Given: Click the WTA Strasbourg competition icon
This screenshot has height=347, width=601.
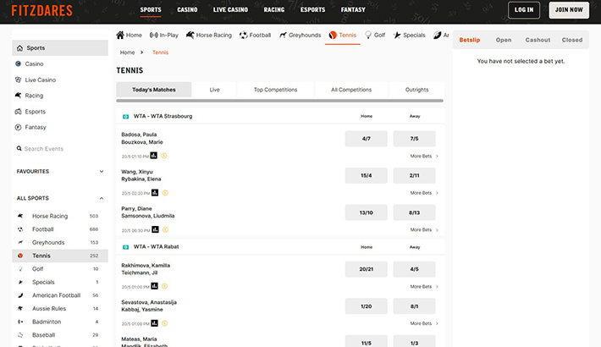Looking at the screenshot, I should (x=126, y=116).
